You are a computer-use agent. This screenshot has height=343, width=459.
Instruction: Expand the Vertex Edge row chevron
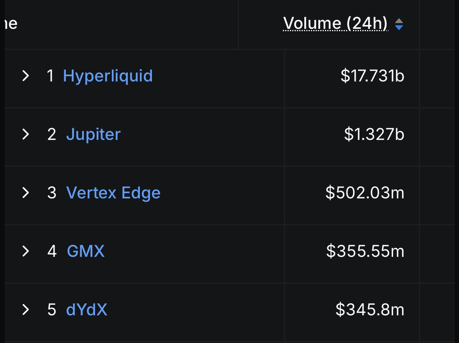pos(26,193)
